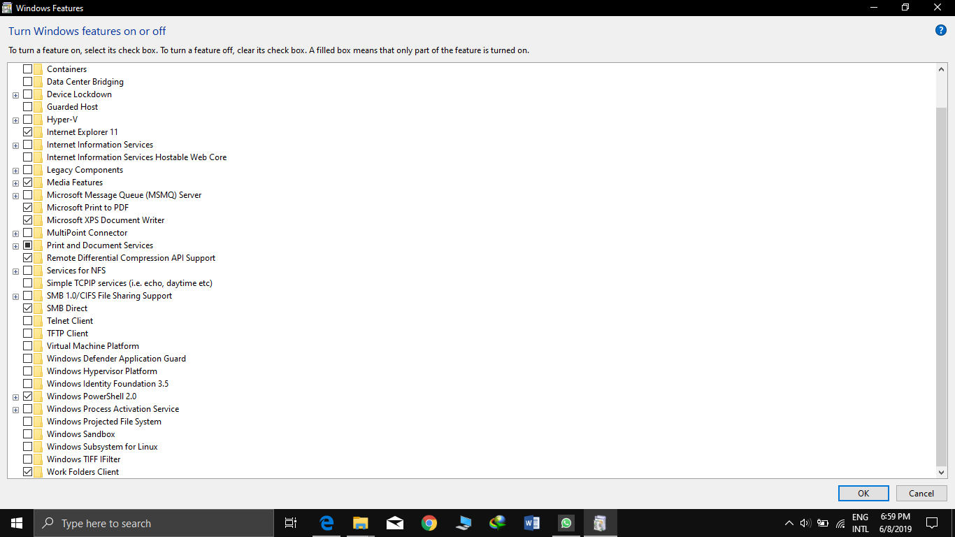
Task: Click the feature list scrollbar thumb
Action: click(x=941, y=287)
